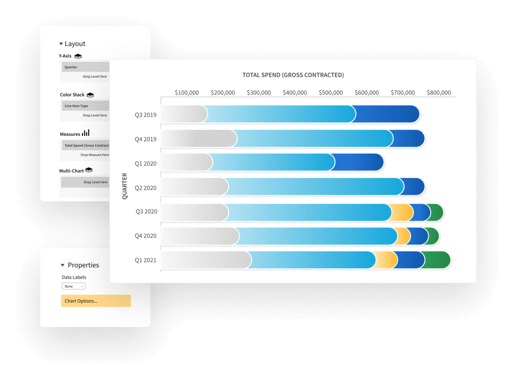Click Drop Level Here under Line Item Type

click(95, 115)
